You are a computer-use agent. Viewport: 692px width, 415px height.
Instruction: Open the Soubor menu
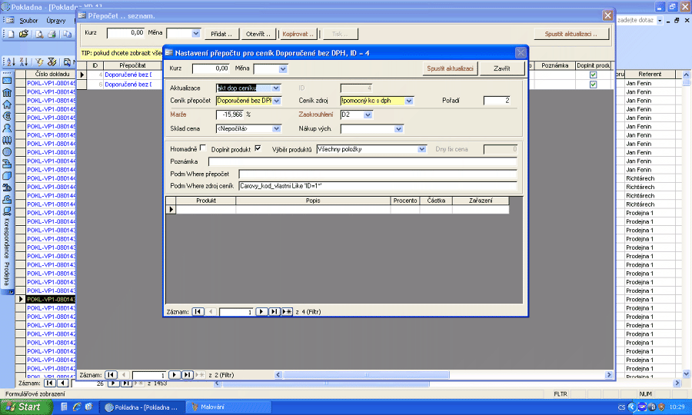point(28,20)
